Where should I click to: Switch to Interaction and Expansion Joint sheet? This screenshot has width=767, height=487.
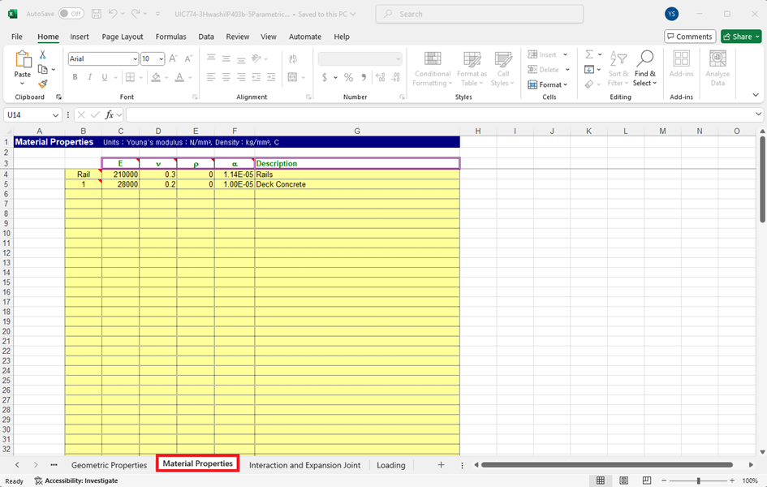(304, 465)
